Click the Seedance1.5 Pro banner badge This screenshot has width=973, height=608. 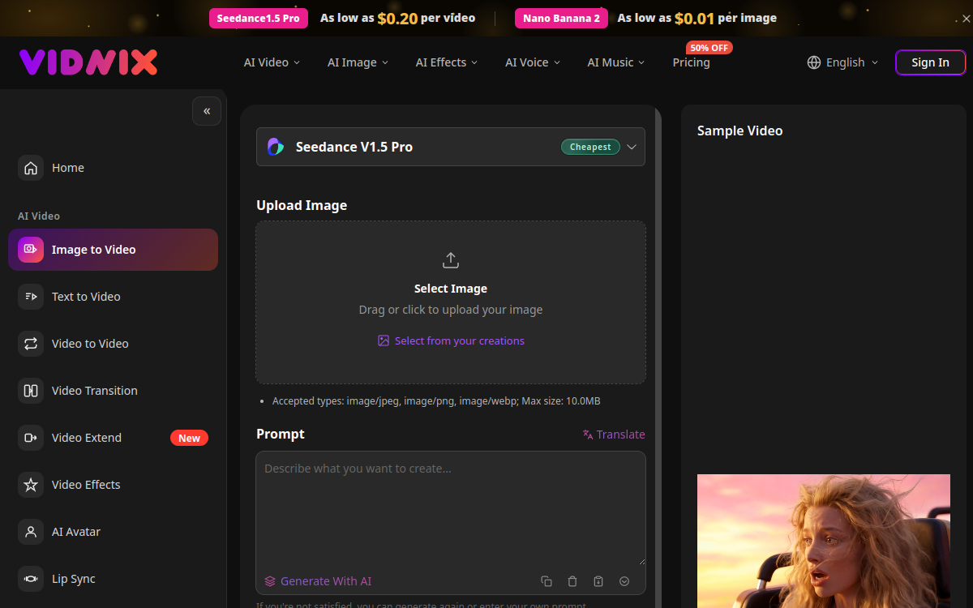coord(259,18)
